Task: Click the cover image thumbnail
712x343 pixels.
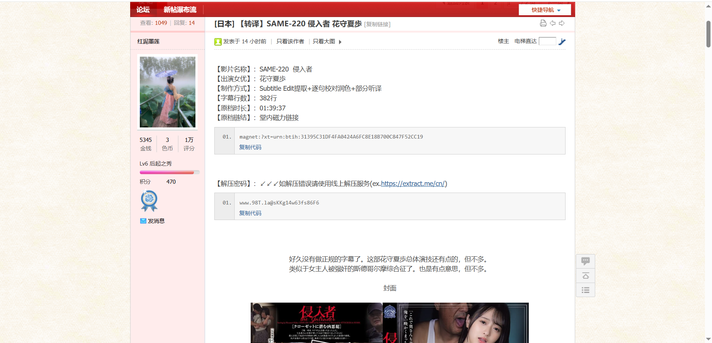Action: (x=389, y=323)
